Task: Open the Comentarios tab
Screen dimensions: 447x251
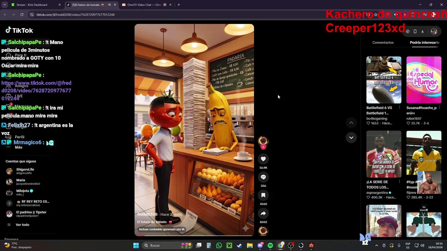Action: pyautogui.click(x=383, y=43)
